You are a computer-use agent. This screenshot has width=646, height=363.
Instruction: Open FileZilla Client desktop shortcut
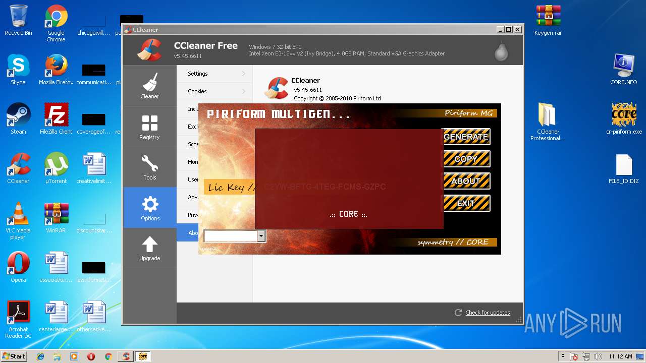click(x=56, y=119)
